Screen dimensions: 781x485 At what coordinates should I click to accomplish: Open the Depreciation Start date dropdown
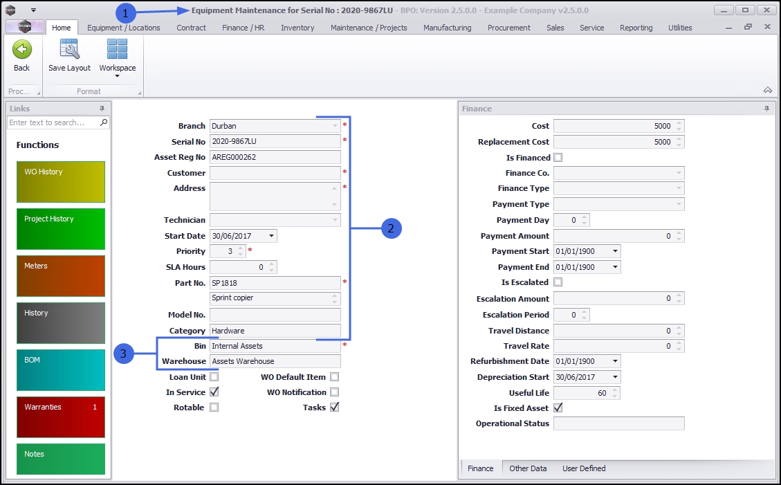[x=615, y=377]
